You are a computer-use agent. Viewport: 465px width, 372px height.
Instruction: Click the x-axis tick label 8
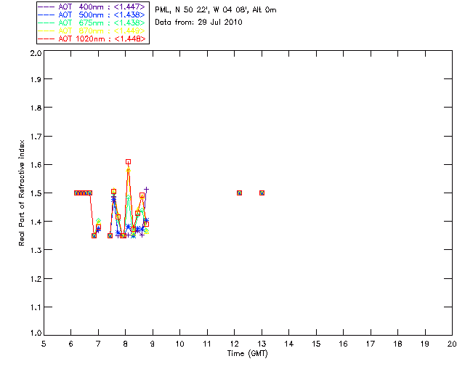point(126,344)
